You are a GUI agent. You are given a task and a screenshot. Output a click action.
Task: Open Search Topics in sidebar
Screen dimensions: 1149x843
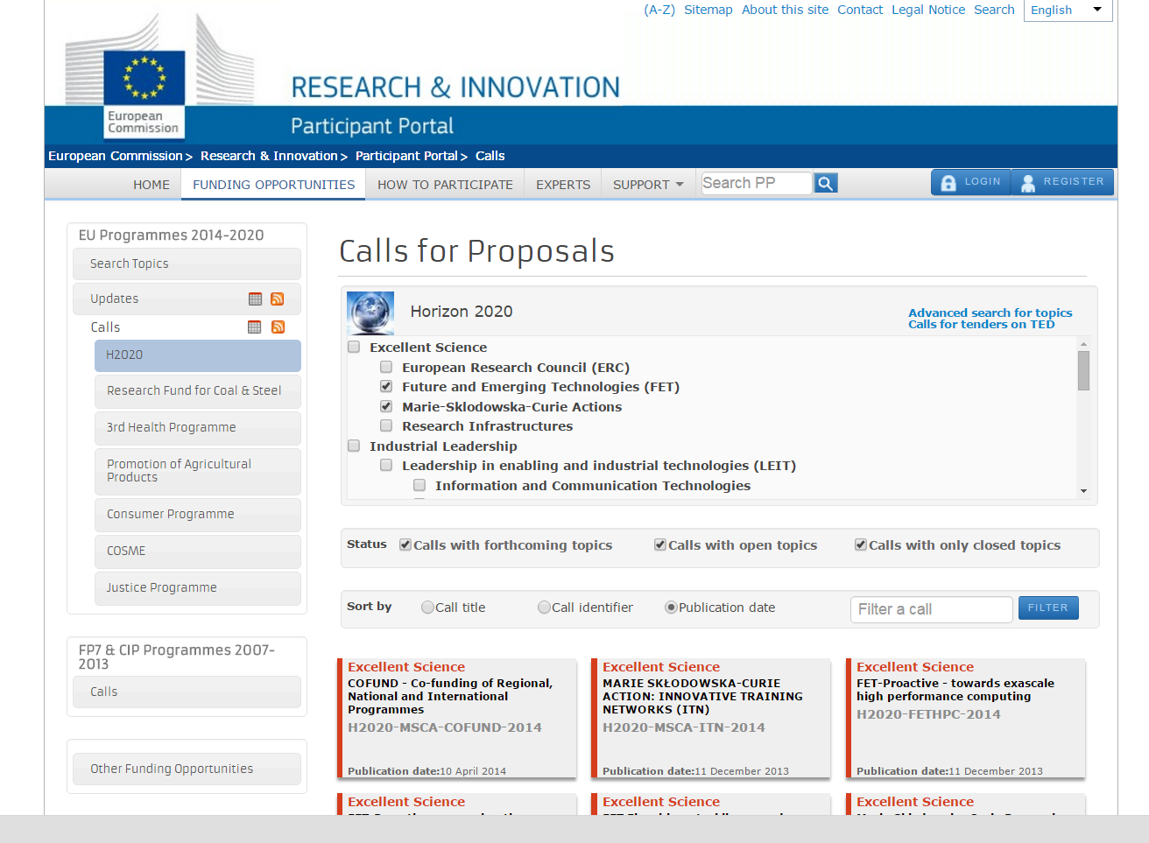[187, 263]
